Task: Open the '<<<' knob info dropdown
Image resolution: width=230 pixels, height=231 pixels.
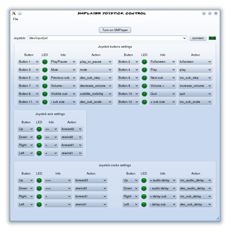Action: 58,188
